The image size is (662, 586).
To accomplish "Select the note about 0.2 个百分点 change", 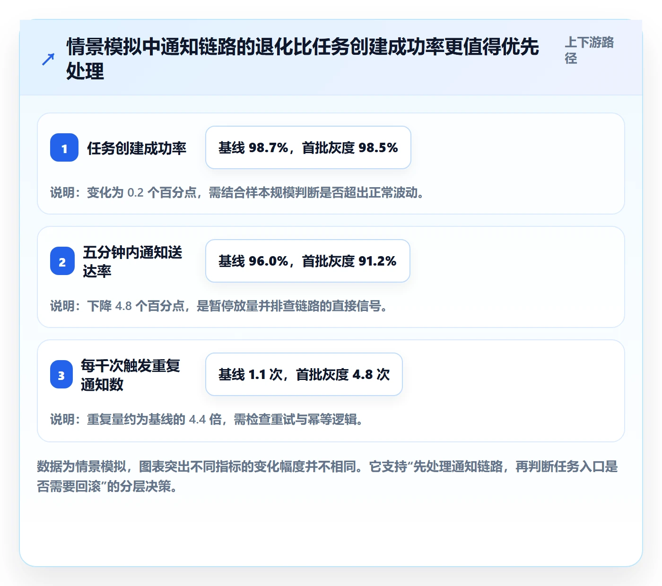I will pyautogui.click(x=237, y=192).
